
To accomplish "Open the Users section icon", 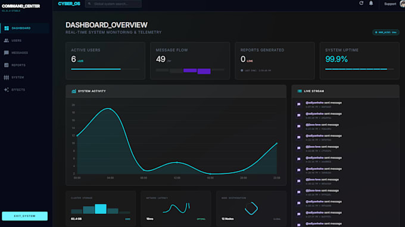I will (x=7, y=41).
